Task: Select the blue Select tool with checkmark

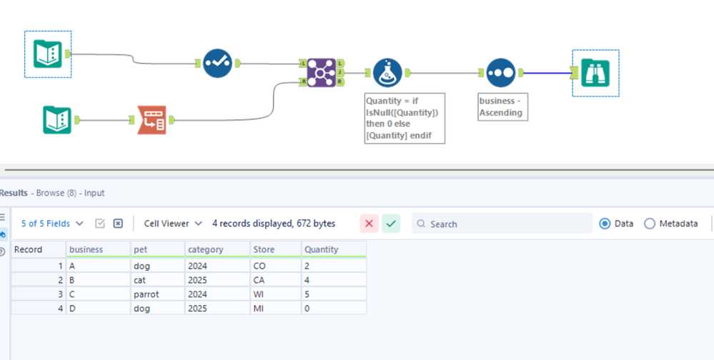Action: [x=217, y=64]
